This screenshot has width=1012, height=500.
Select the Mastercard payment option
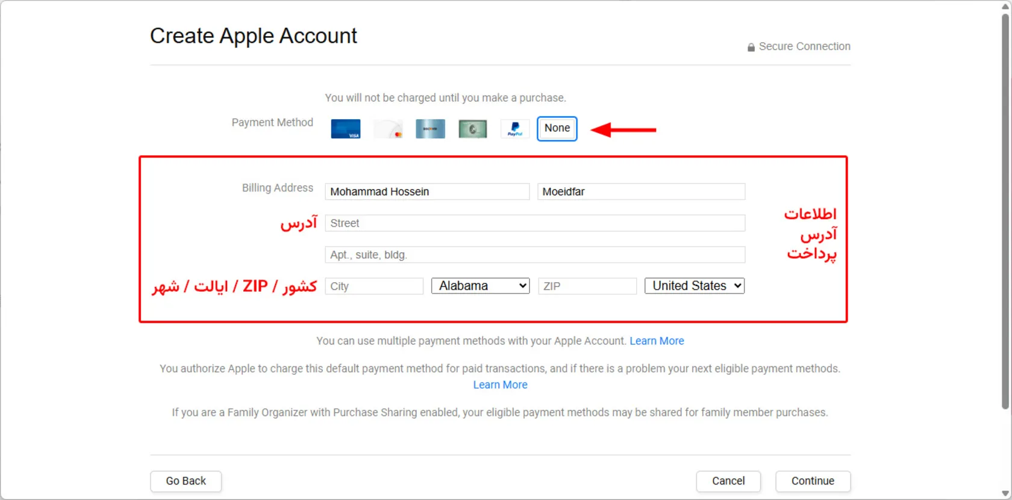(x=388, y=129)
